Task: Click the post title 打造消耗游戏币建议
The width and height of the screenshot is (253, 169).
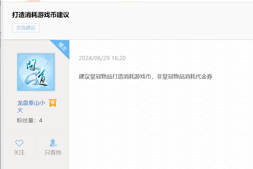Action: (41, 15)
